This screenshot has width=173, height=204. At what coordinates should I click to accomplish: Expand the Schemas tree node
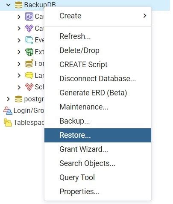tap(19, 87)
